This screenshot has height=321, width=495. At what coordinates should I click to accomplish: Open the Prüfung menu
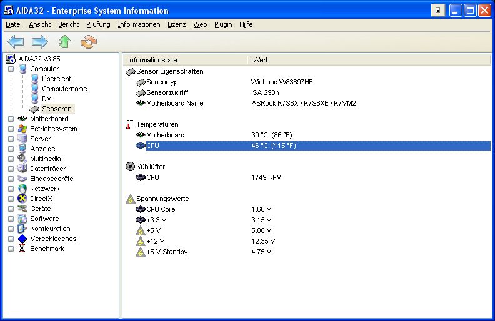[x=98, y=24]
